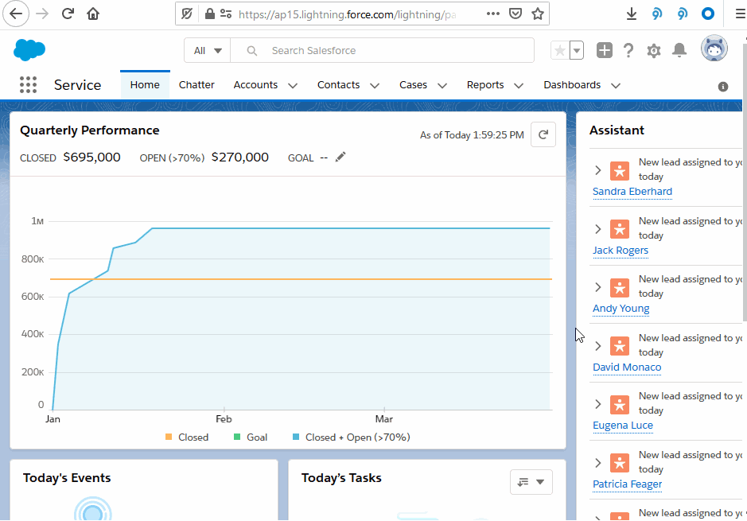The width and height of the screenshot is (747, 521).
Task: Expand the Patricia Feager assistant item
Action: coord(598,463)
